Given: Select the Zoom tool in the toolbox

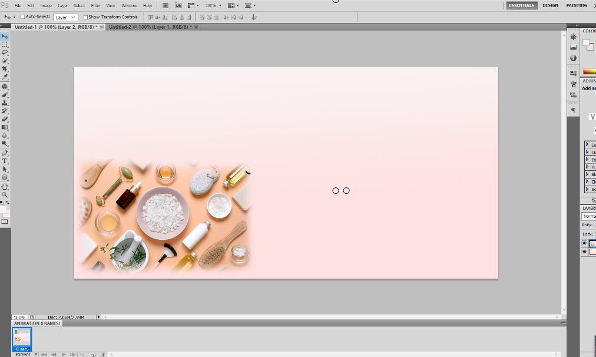Looking at the screenshot, I should (5, 194).
